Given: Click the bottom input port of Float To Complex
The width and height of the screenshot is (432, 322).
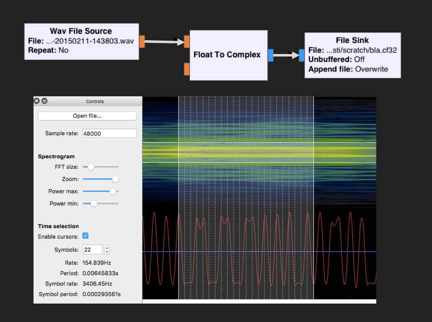Looking at the screenshot, I should coord(187,69).
